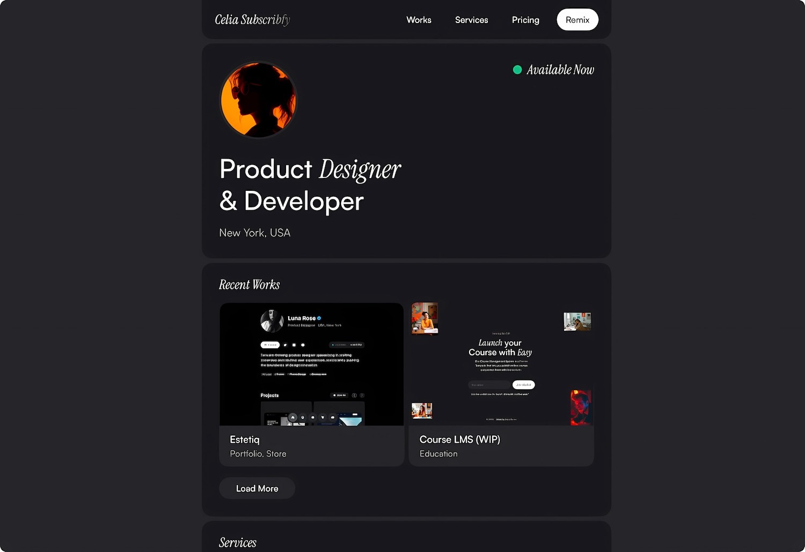Click the Celia Subscribfy logo
Screen dimensions: 805x552
(252, 20)
